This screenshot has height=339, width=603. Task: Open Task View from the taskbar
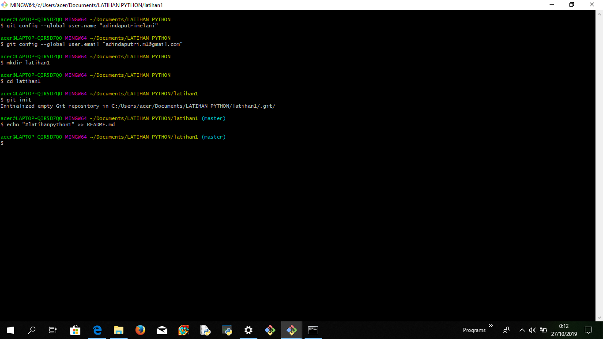53,330
